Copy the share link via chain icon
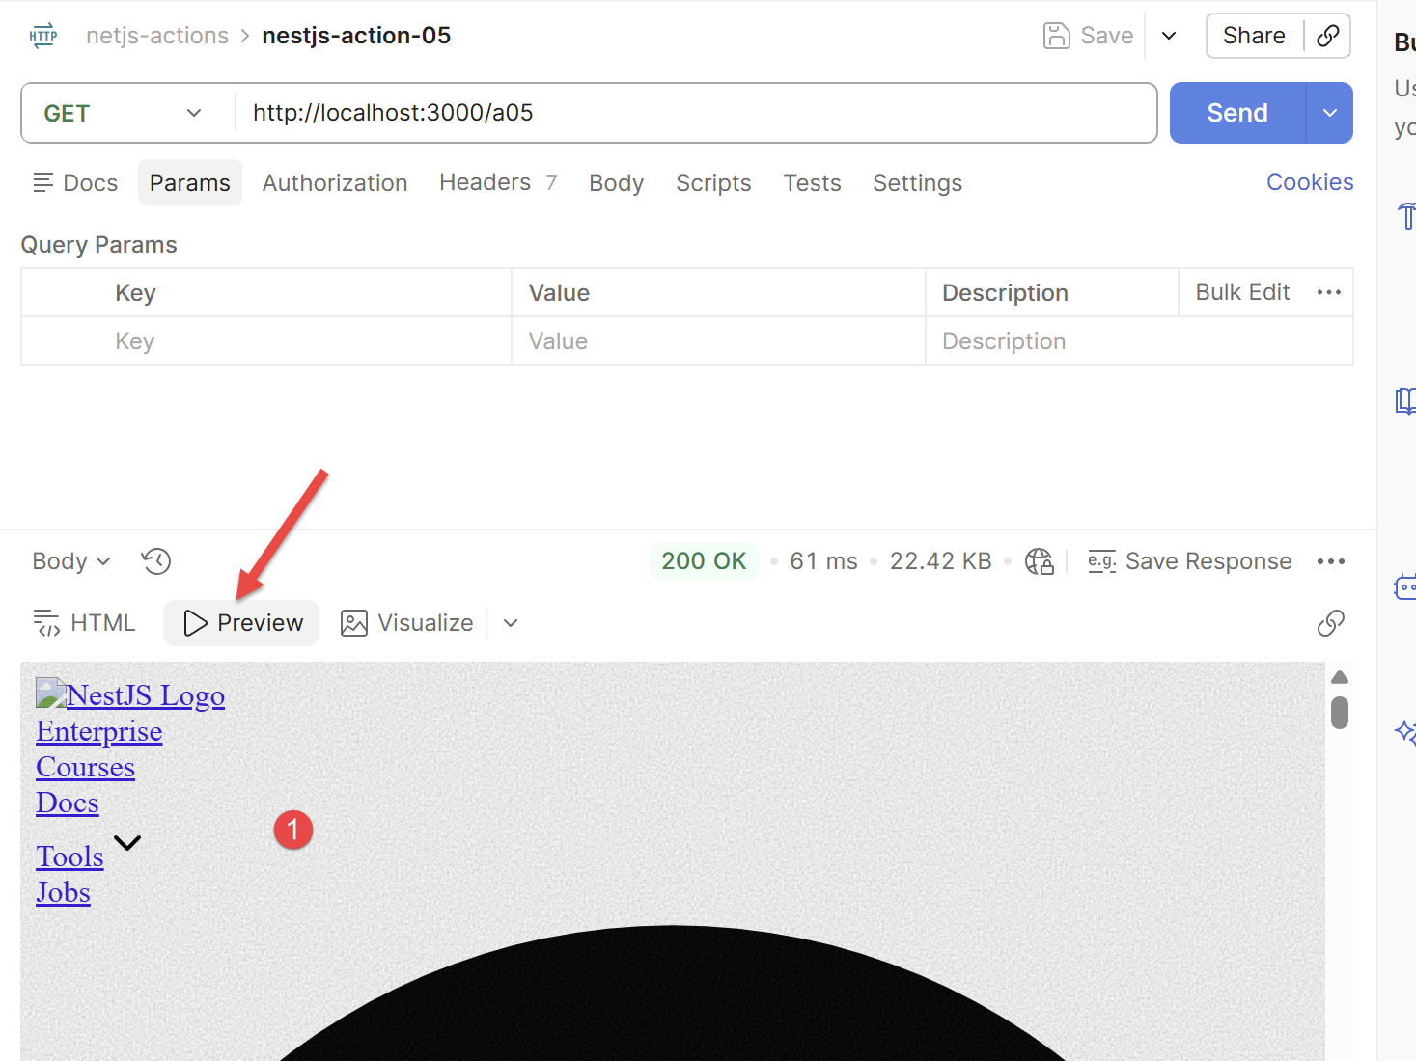 tap(1328, 36)
